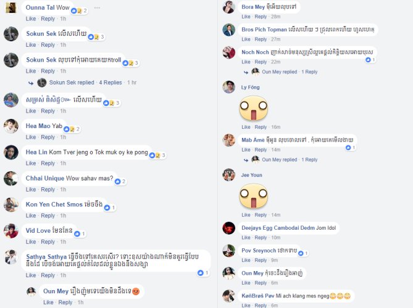413x308 pixels.
Task: View the reactions on Hea Lin's comment
Action: click(x=157, y=155)
